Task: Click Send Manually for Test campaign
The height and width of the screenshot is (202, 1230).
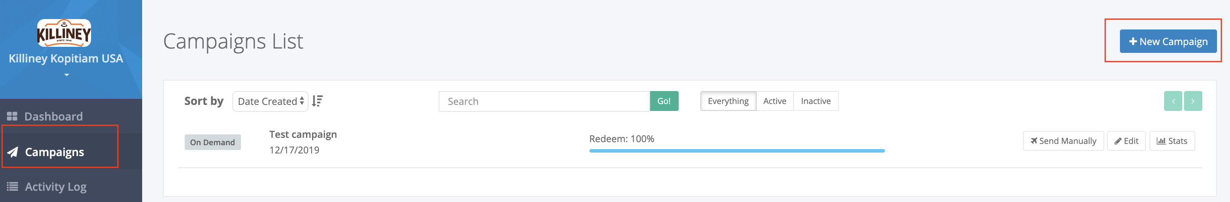Action: tap(1063, 141)
